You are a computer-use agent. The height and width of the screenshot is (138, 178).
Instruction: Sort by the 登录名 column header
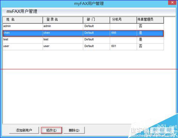63,20
